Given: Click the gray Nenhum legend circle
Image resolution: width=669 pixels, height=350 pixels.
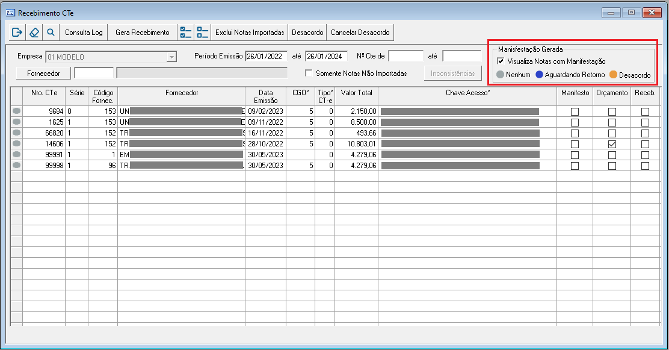Looking at the screenshot, I should tap(501, 75).
